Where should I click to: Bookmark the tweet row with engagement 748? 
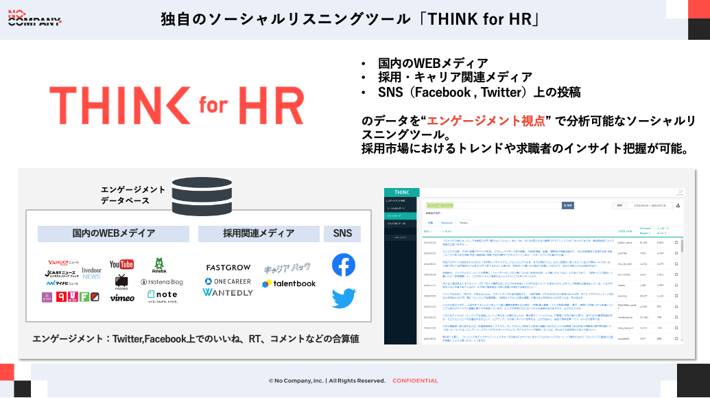point(676,318)
